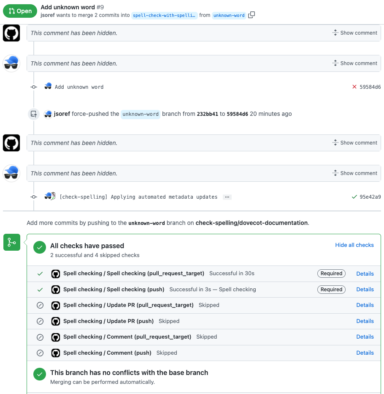Click the commit node icon beside Add unknown word
Screen dimensions: 384x394
tap(34, 87)
